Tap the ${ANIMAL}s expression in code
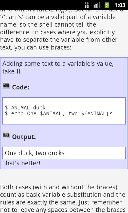Screen dimensions: 128x213 (x=97, y=114)
